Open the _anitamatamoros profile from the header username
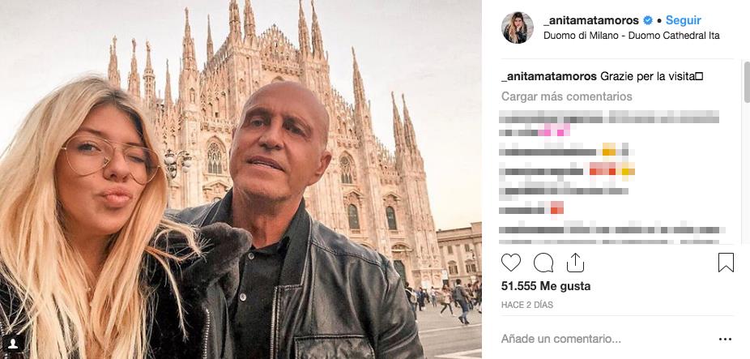750x359 pixels. pos(591,20)
